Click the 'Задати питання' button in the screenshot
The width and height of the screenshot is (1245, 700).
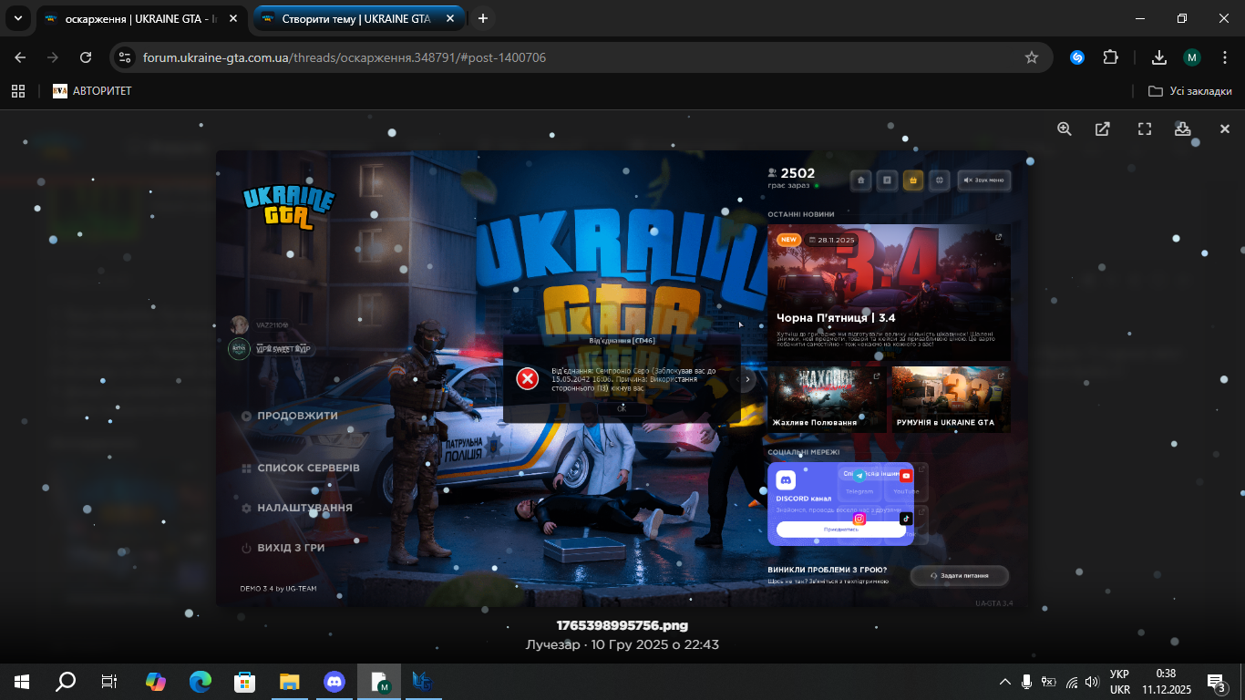click(x=960, y=576)
